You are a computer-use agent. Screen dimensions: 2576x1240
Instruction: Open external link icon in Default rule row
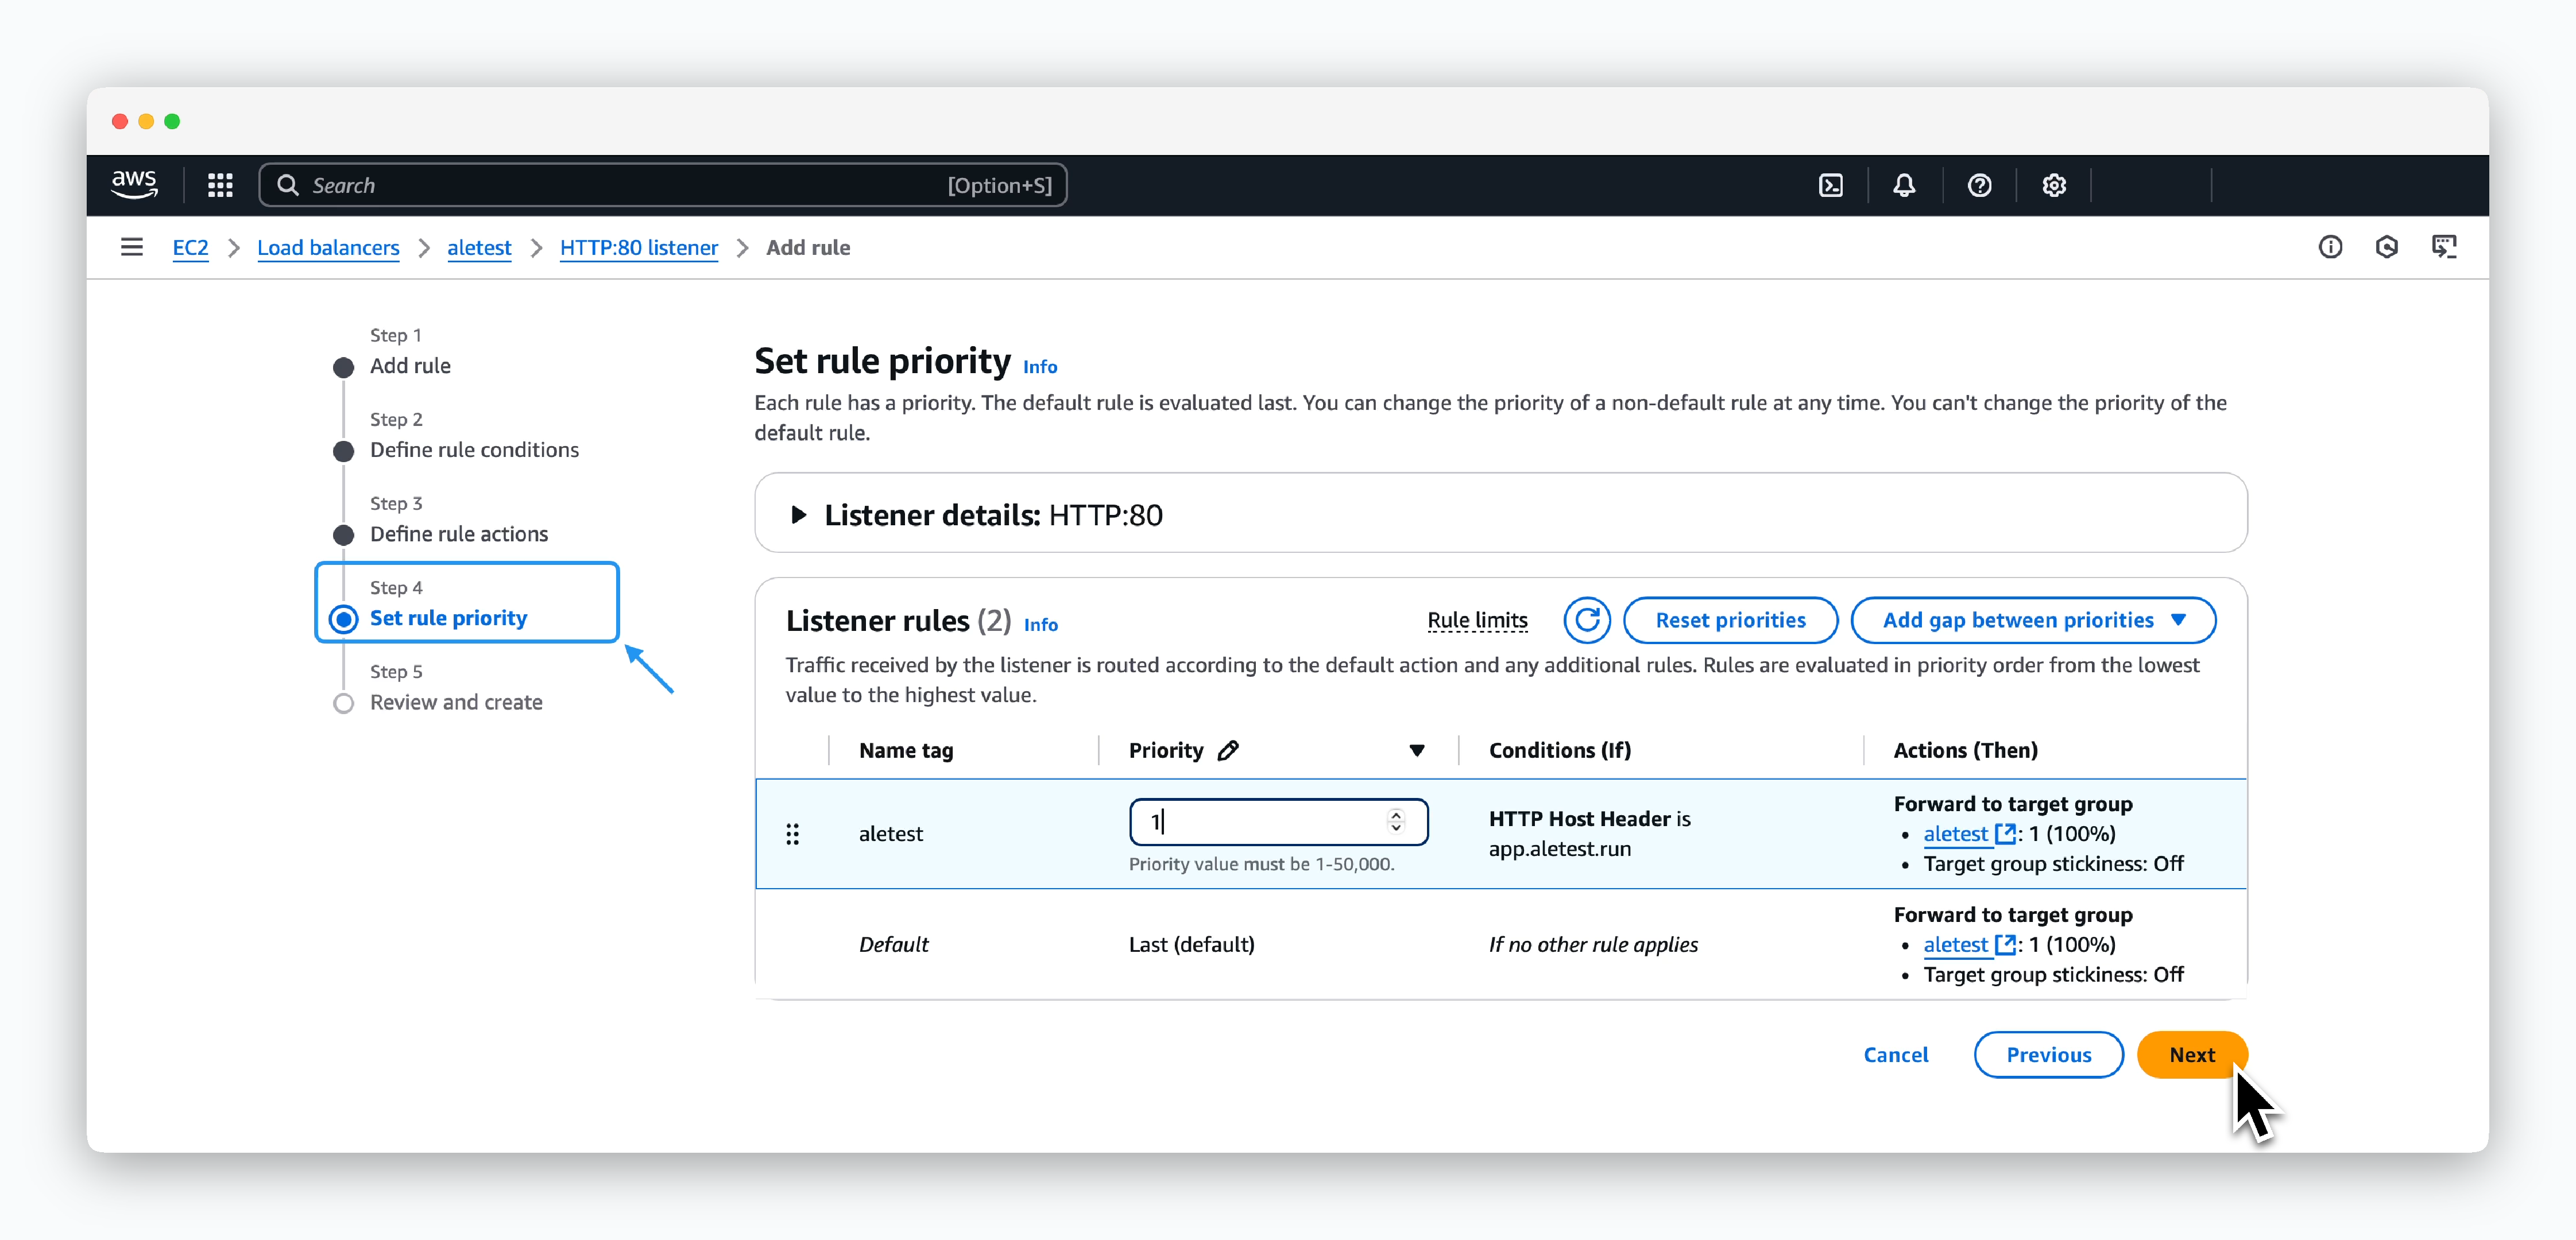coord(2004,944)
